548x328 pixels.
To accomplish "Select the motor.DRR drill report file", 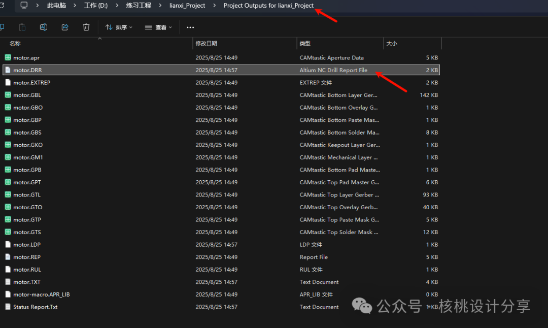I will [x=27, y=70].
